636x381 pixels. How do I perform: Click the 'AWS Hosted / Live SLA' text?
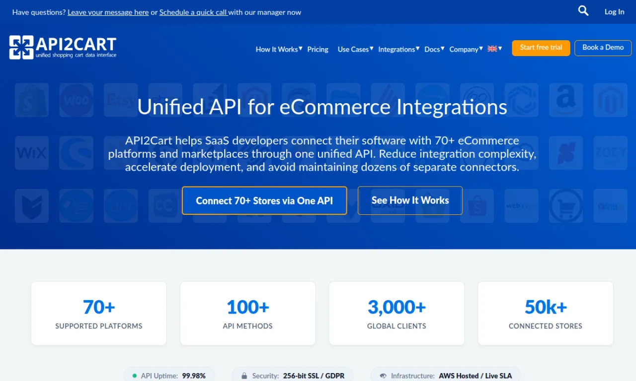tap(475, 376)
